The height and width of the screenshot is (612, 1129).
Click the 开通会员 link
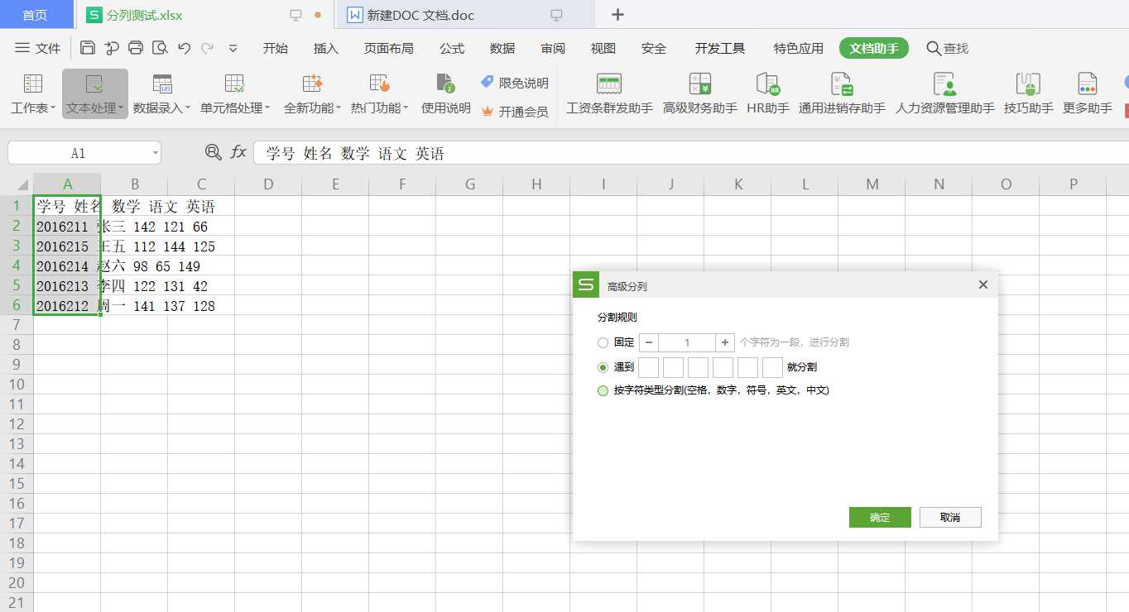514,111
